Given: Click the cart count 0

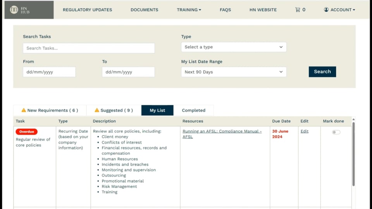Looking at the screenshot, I should (304, 10).
